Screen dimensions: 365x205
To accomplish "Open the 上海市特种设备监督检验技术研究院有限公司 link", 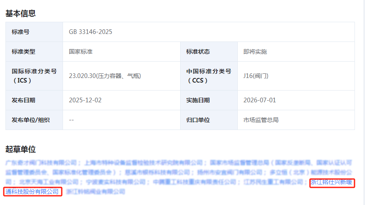I will point(143,163).
